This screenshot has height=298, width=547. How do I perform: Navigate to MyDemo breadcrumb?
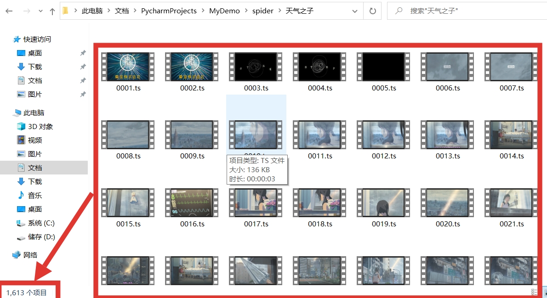point(224,11)
